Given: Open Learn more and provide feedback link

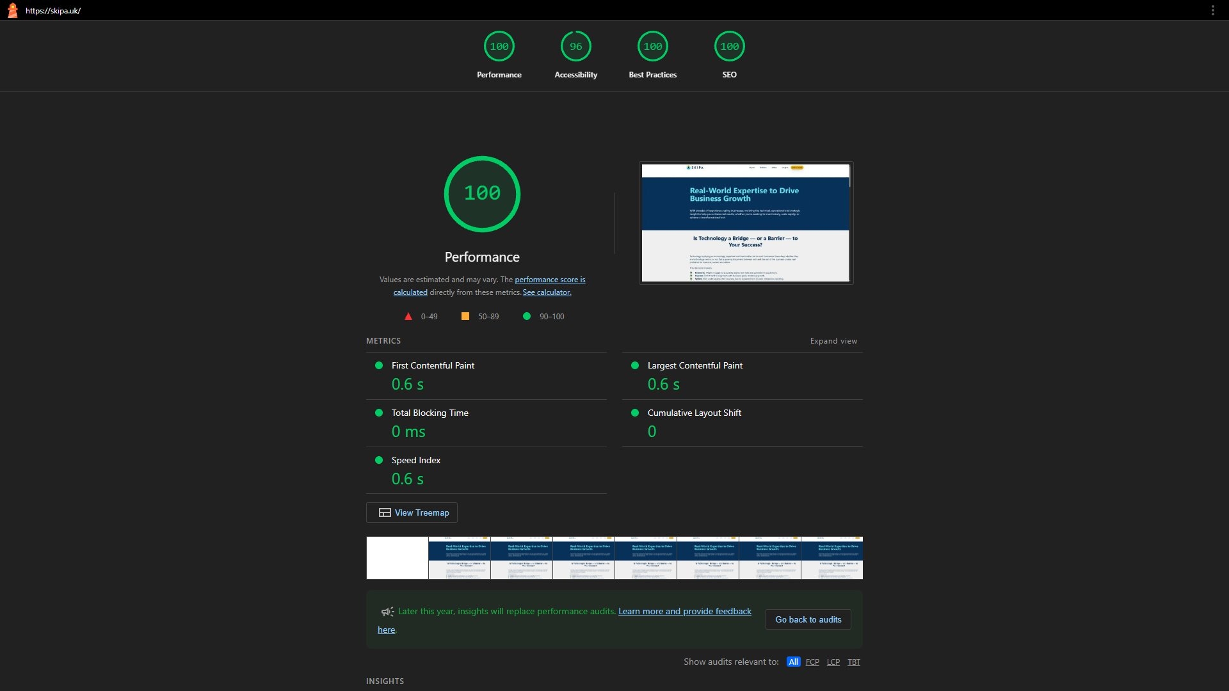Looking at the screenshot, I should tap(685, 612).
